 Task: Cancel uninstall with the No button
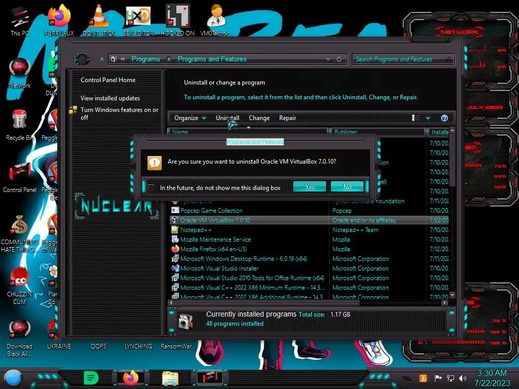[347, 186]
